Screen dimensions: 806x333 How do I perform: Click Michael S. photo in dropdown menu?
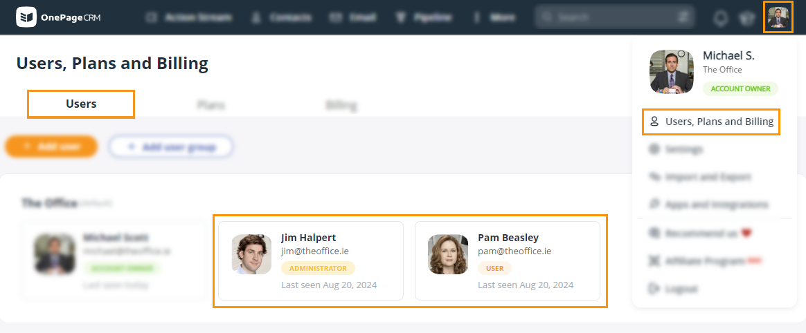click(x=672, y=72)
